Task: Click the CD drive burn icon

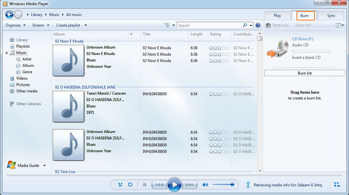Action: pos(278,49)
